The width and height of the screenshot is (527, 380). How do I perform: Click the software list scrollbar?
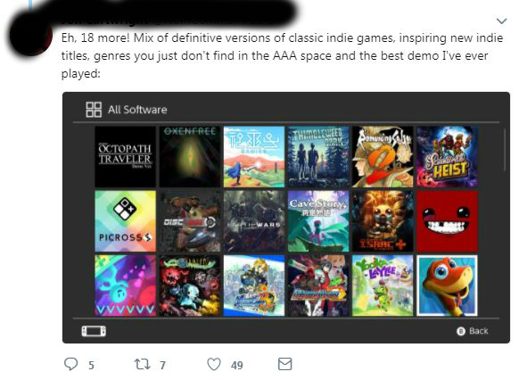coord(505,150)
